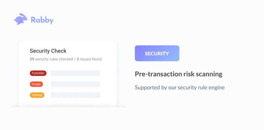Click the placeholder bar beside Warning
Image resolution: width=264 pixels, height=130 pixels.
[x=76, y=95]
